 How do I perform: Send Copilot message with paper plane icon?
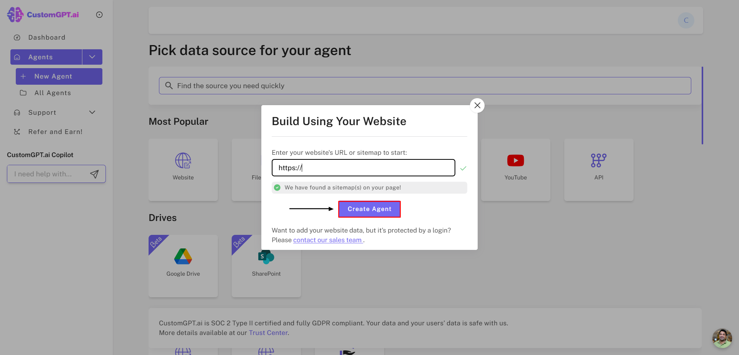coord(94,174)
